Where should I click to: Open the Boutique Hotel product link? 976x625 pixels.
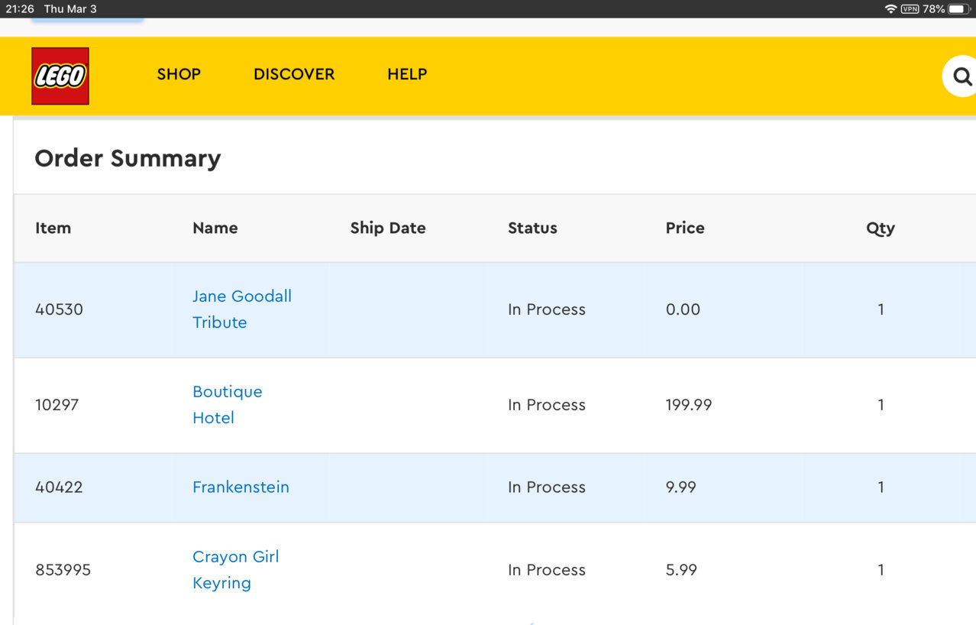pos(228,405)
